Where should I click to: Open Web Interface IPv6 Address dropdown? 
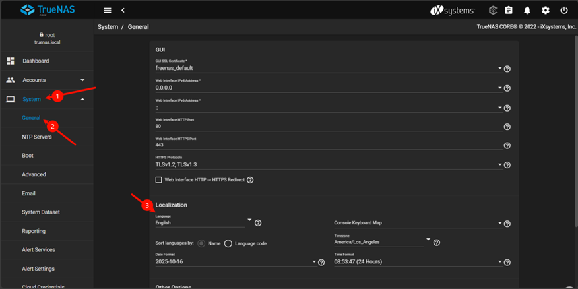click(329, 108)
